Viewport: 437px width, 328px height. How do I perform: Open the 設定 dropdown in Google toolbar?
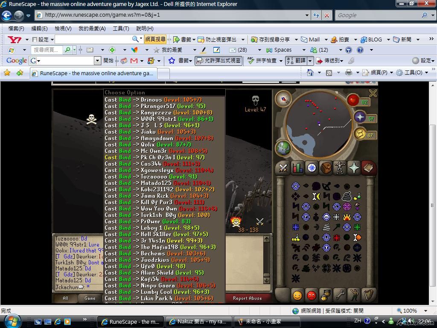424,61
